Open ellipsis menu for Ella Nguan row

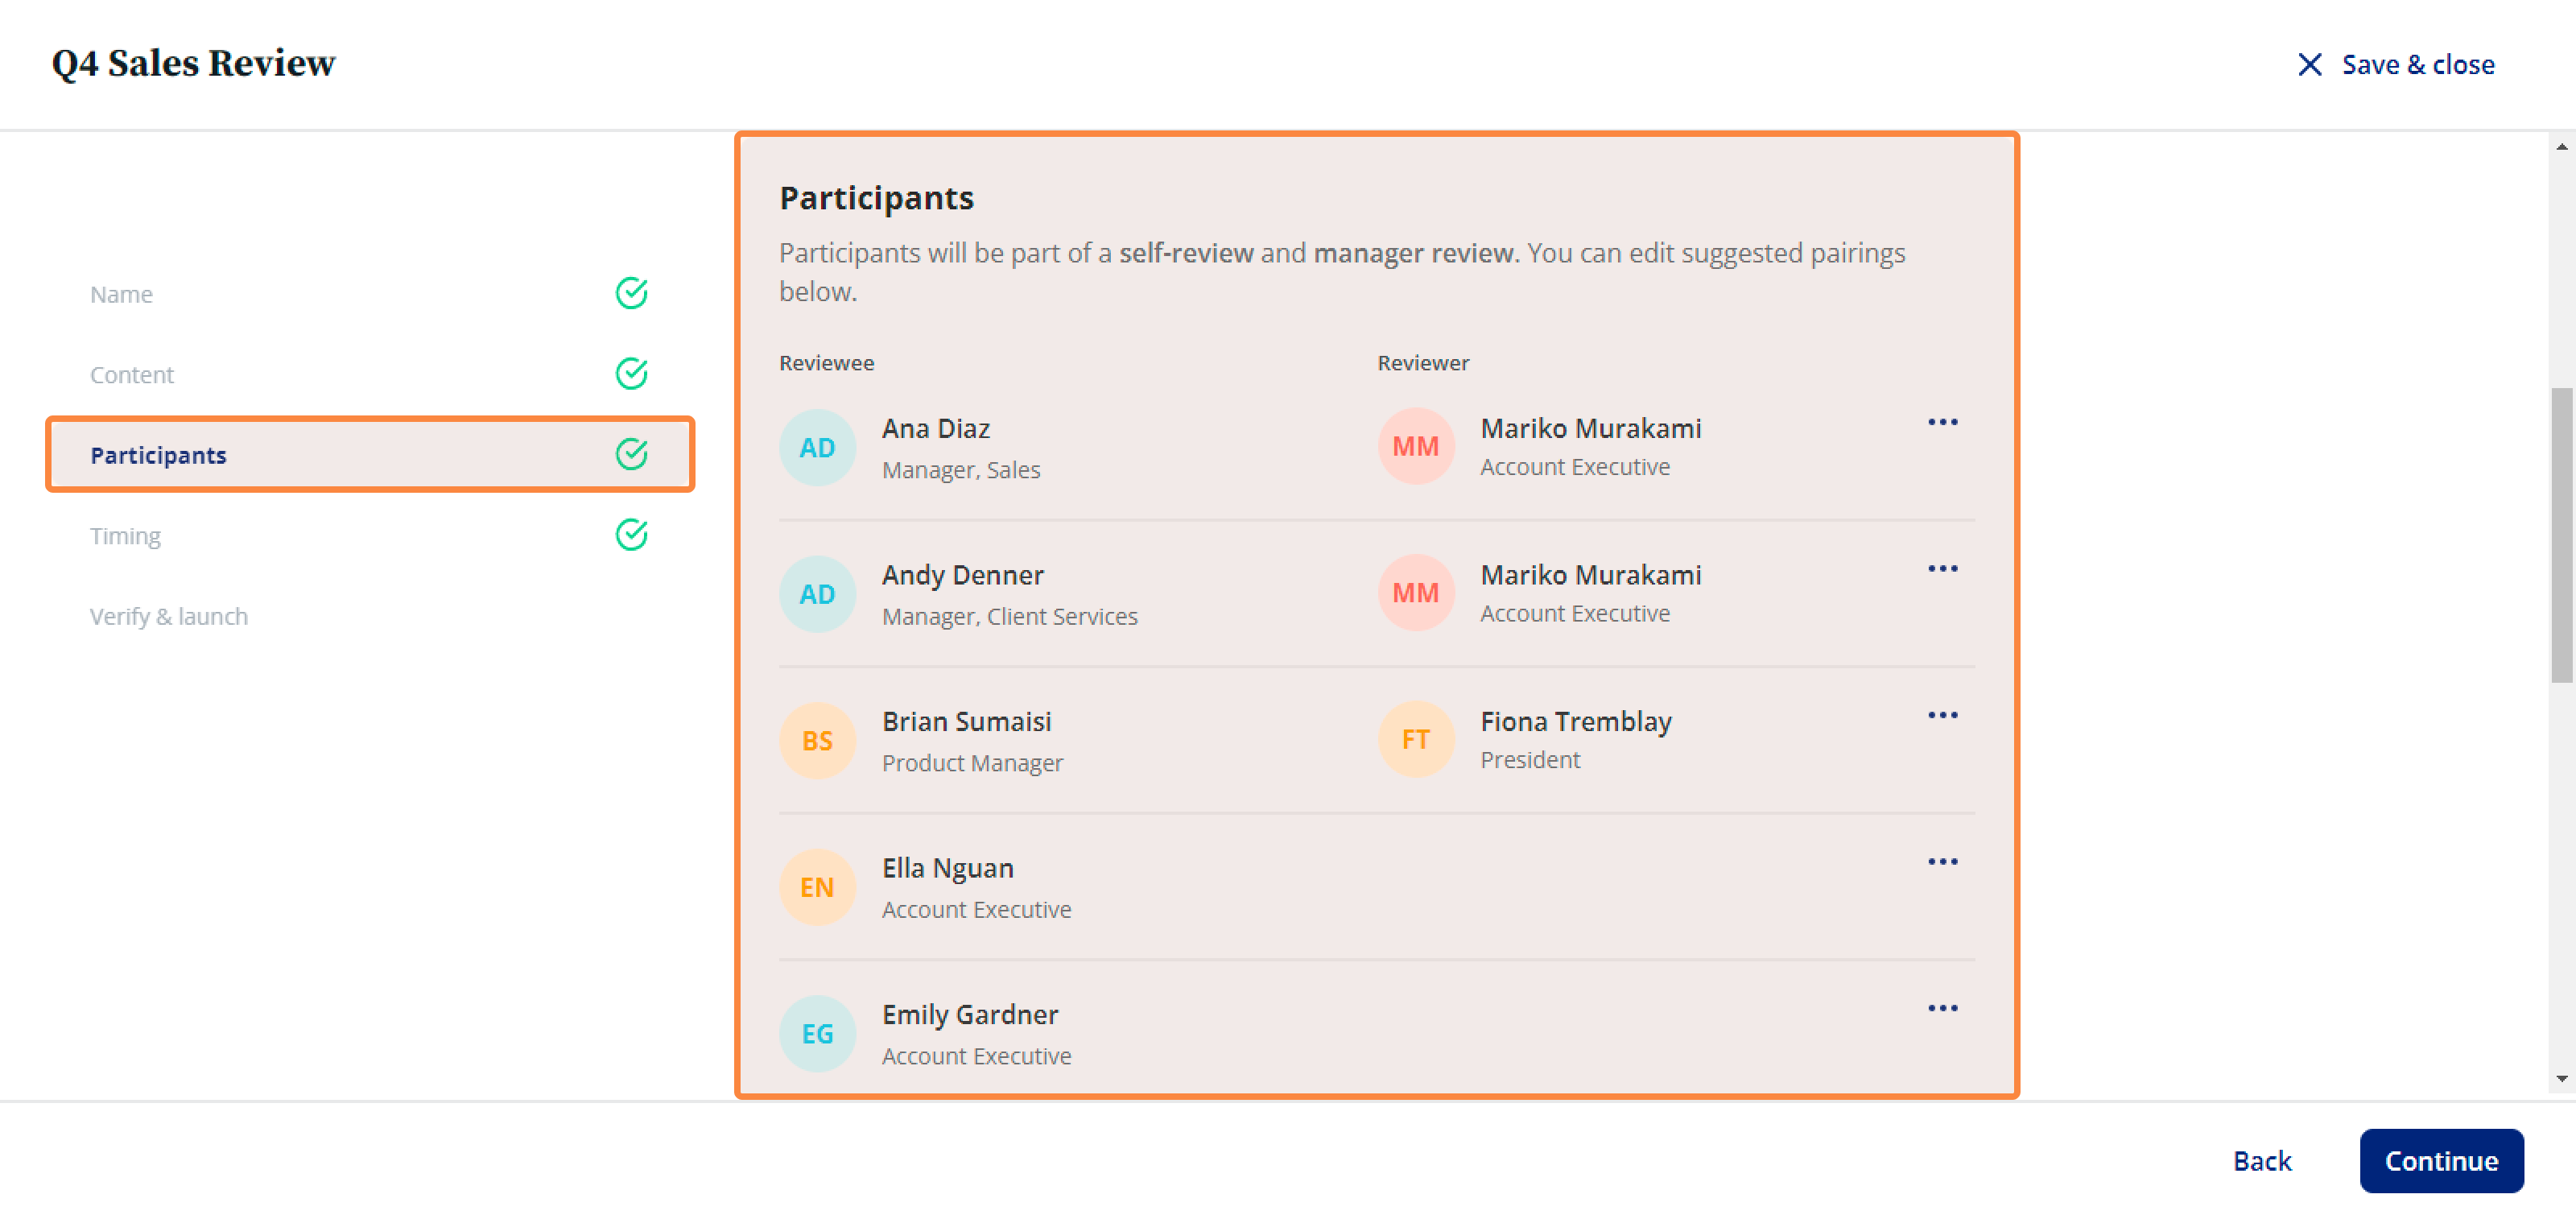pyautogui.click(x=1942, y=862)
